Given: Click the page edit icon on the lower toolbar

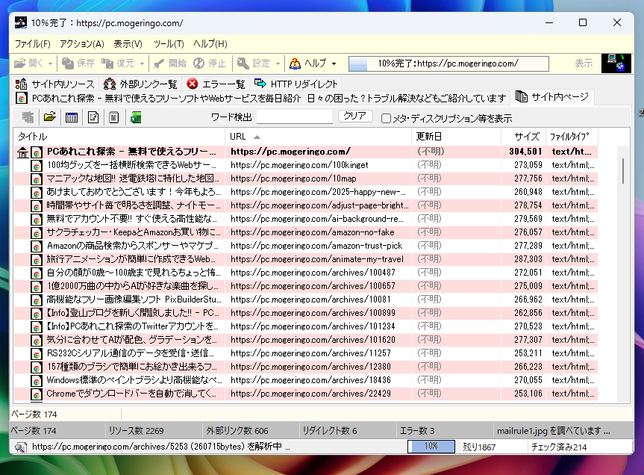Looking at the screenshot, I should (93, 117).
